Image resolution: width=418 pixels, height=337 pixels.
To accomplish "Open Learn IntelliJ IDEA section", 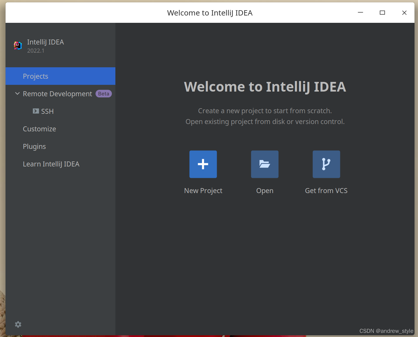I will click(x=60, y=164).
